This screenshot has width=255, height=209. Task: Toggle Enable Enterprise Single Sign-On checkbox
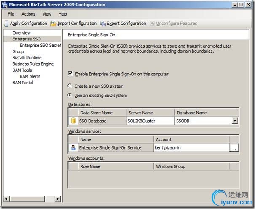(70, 74)
